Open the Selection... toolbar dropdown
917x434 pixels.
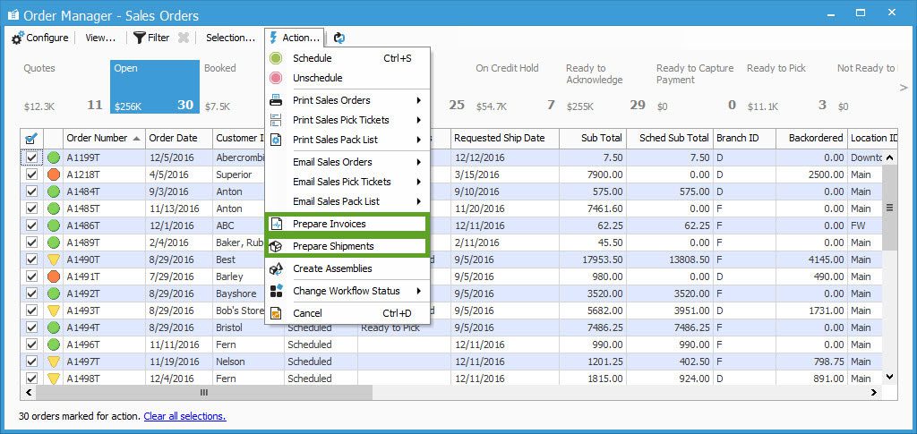click(x=230, y=38)
